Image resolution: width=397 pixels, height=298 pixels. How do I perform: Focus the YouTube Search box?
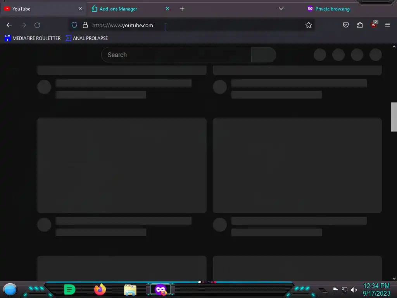[176, 55]
